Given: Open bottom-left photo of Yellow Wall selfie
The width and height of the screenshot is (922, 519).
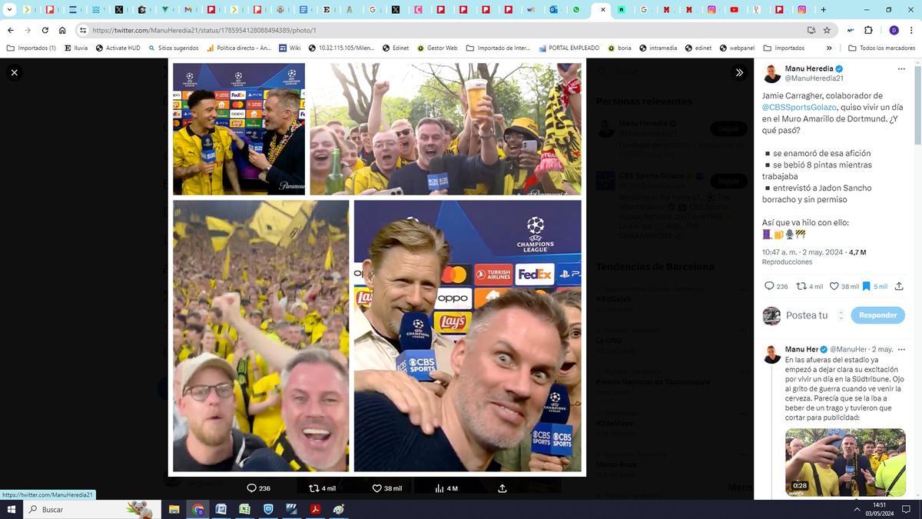Looking at the screenshot, I should click(x=261, y=336).
